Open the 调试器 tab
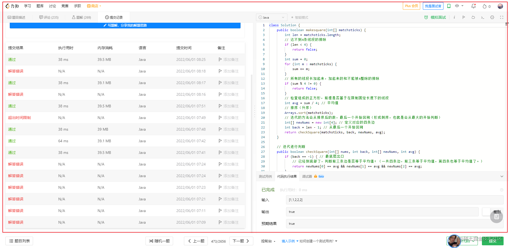The image size is (509, 248). pyautogui.click(x=307, y=176)
